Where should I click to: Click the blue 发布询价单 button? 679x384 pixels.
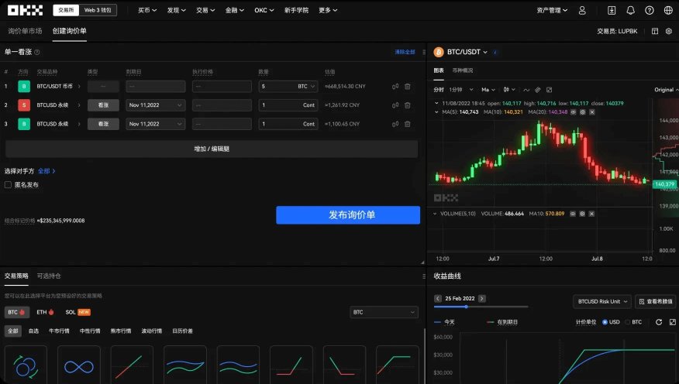click(348, 215)
